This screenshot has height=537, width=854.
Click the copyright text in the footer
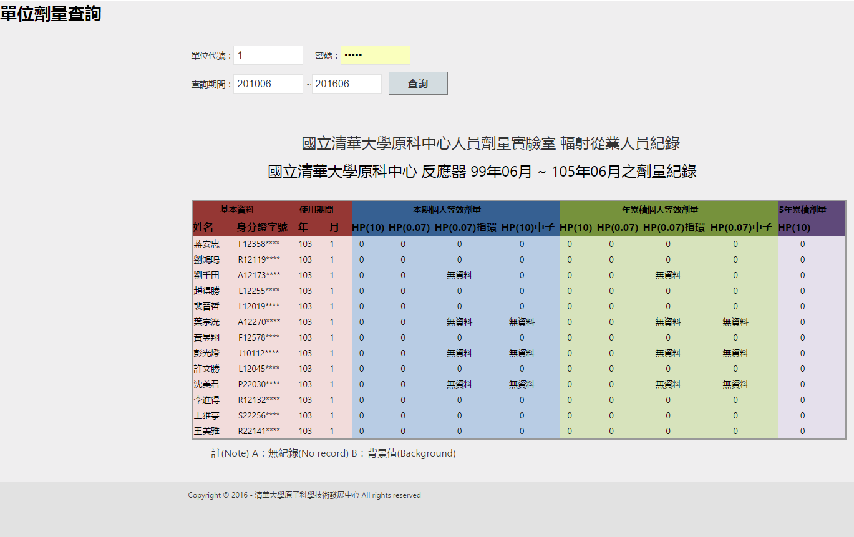tap(304, 495)
